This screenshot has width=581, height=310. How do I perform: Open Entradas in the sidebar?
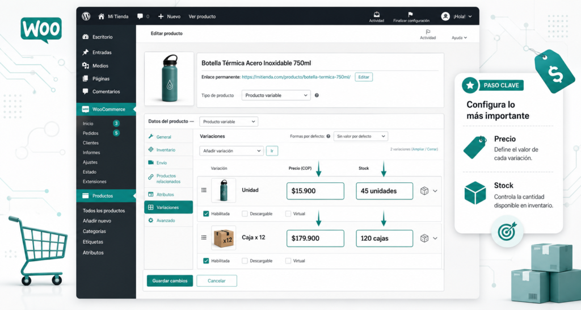(x=97, y=52)
